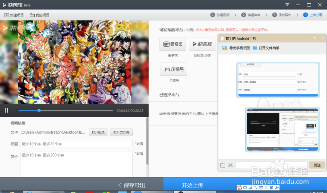Viewport: 327px width, 193px height.
Task: Click 保存导出 back button at bottom
Action: pos(131,185)
